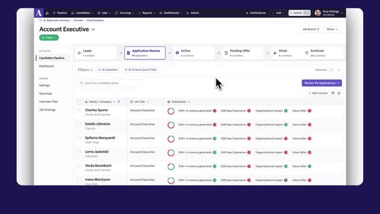The image size is (380, 214).
Task: Click Review 94 Applications button
Action: [322, 83]
